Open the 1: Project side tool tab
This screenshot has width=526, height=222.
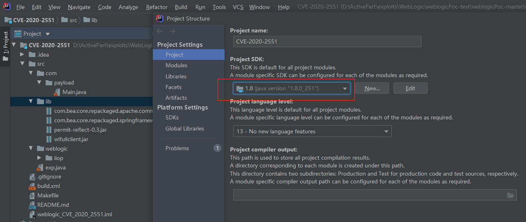[x=5, y=46]
